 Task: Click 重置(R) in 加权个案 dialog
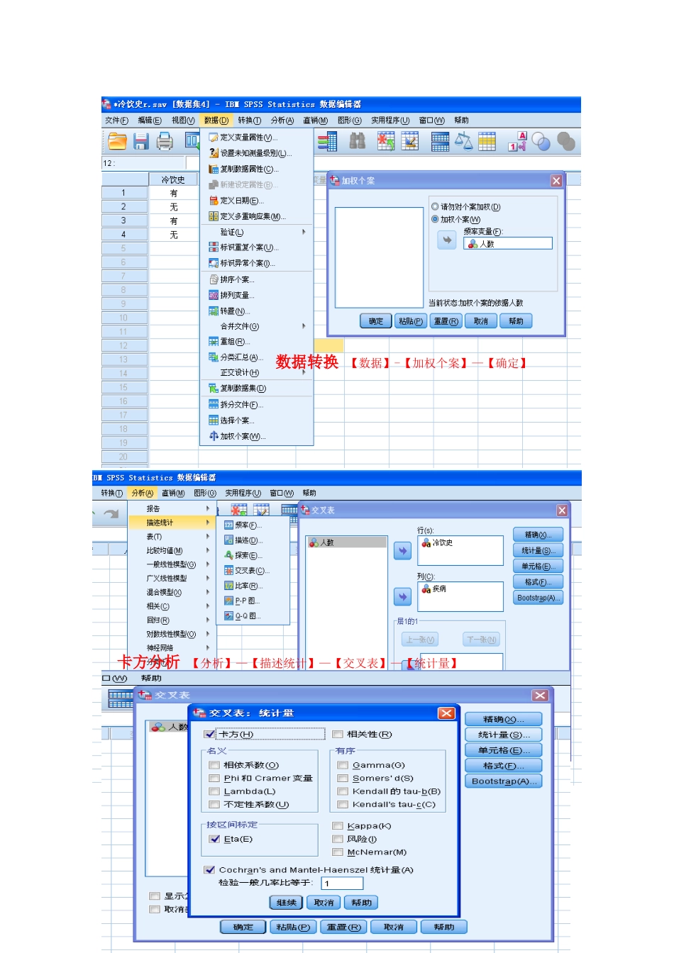(446, 321)
